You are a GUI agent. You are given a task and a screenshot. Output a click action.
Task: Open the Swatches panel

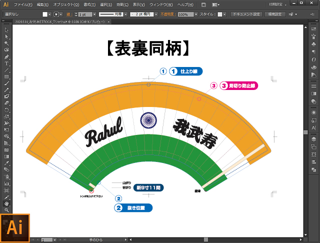(313, 29)
